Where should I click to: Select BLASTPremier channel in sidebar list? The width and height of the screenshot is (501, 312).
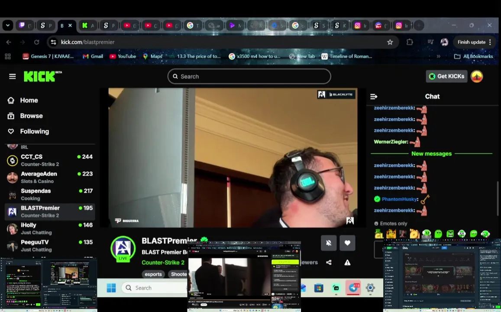click(x=50, y=211)
